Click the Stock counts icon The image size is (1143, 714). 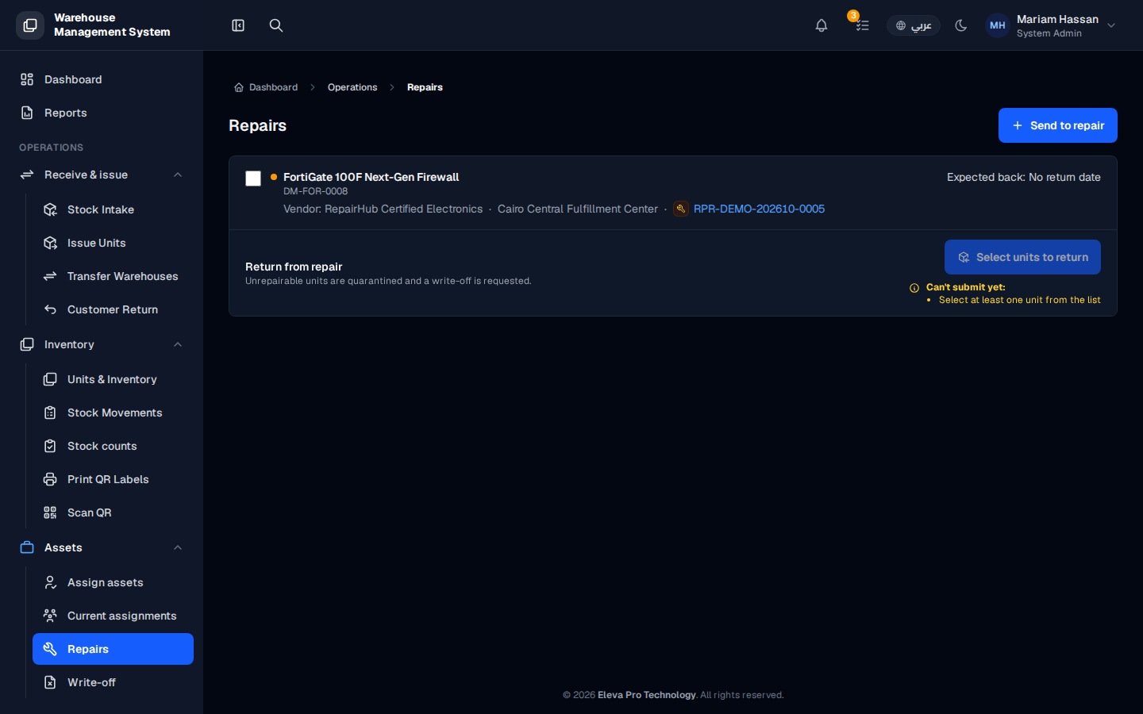pos(50,446)
